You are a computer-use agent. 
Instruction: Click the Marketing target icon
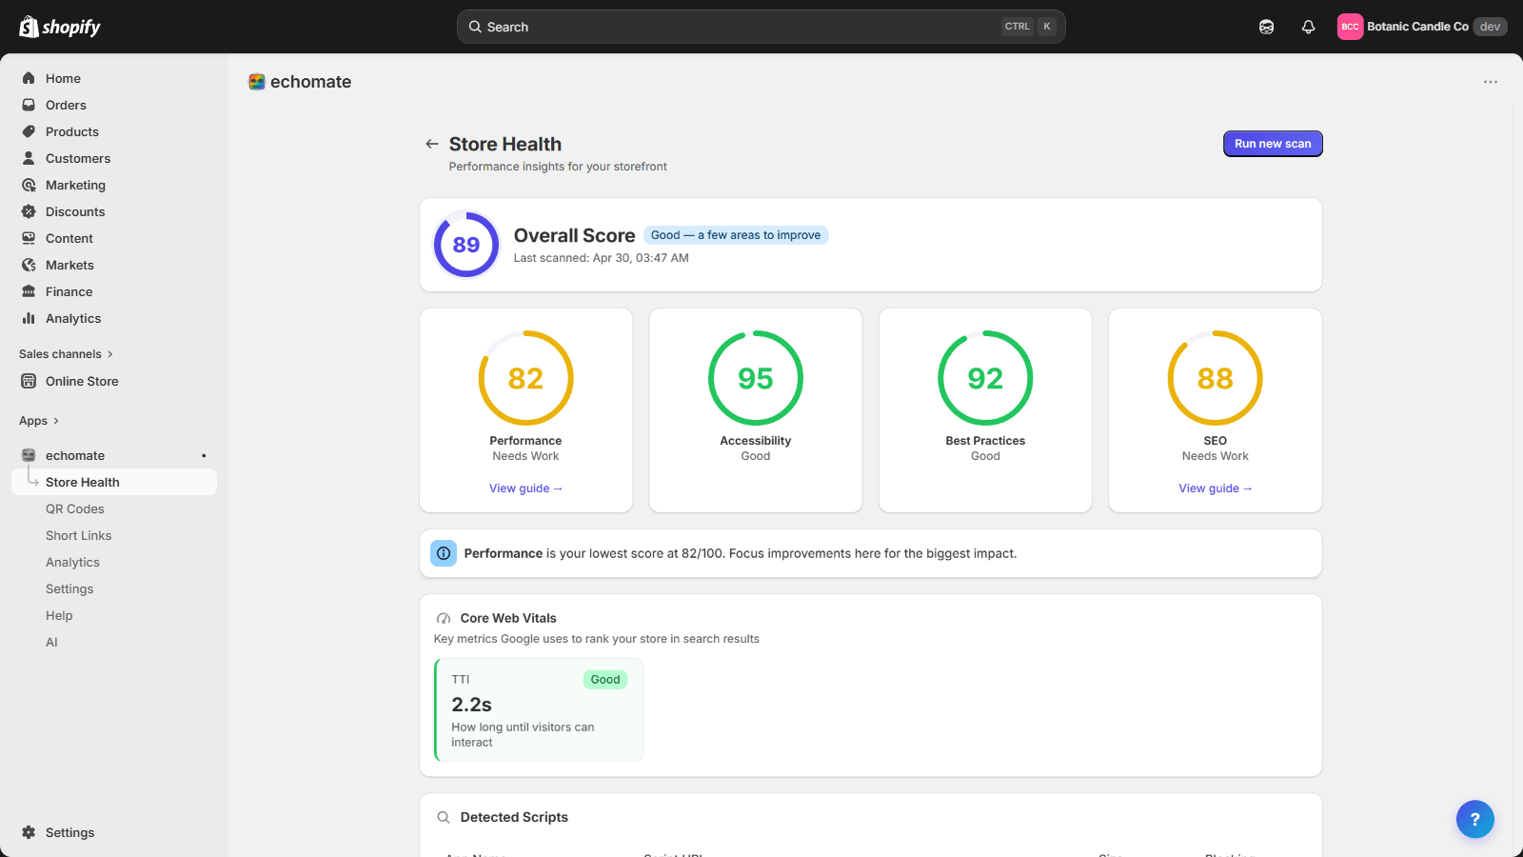[x=29, y=185]
